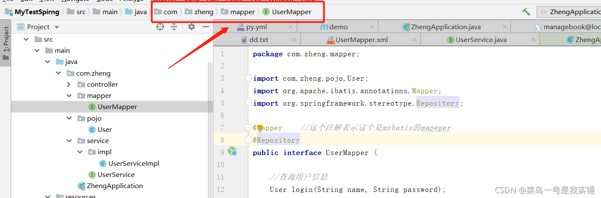The height and width of the screenshot is (198, 601).
Task: Collapse the com.zheng package node
Action: coord(58,73)
